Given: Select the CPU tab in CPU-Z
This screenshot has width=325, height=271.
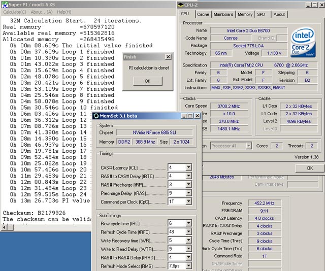Looking at the screenshot, I should pyautogui.click(x=185, y=14).
